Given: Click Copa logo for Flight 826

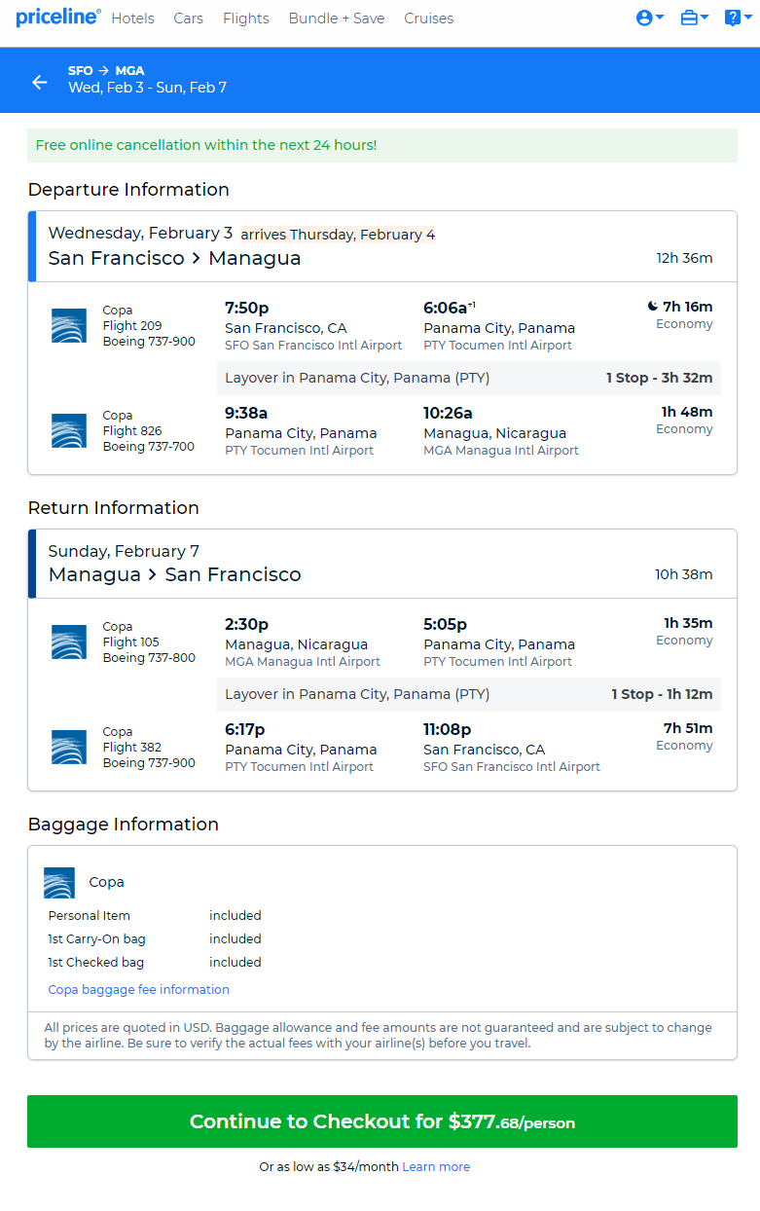Looking at the screenshot, I should [x=69, y=430].
